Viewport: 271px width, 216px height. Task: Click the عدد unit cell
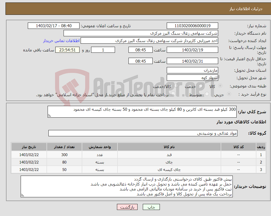click(x=100, y=155)
